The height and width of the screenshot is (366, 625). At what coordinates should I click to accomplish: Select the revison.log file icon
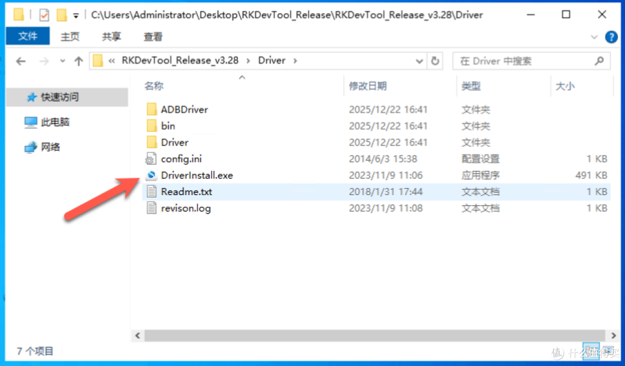(x=152, y=208)
